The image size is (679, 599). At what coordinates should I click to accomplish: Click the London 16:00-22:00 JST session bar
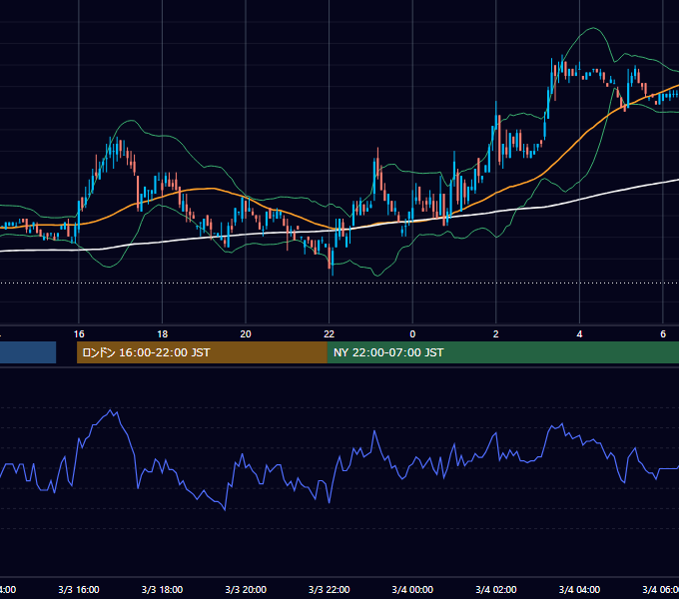tap(202, 352)
